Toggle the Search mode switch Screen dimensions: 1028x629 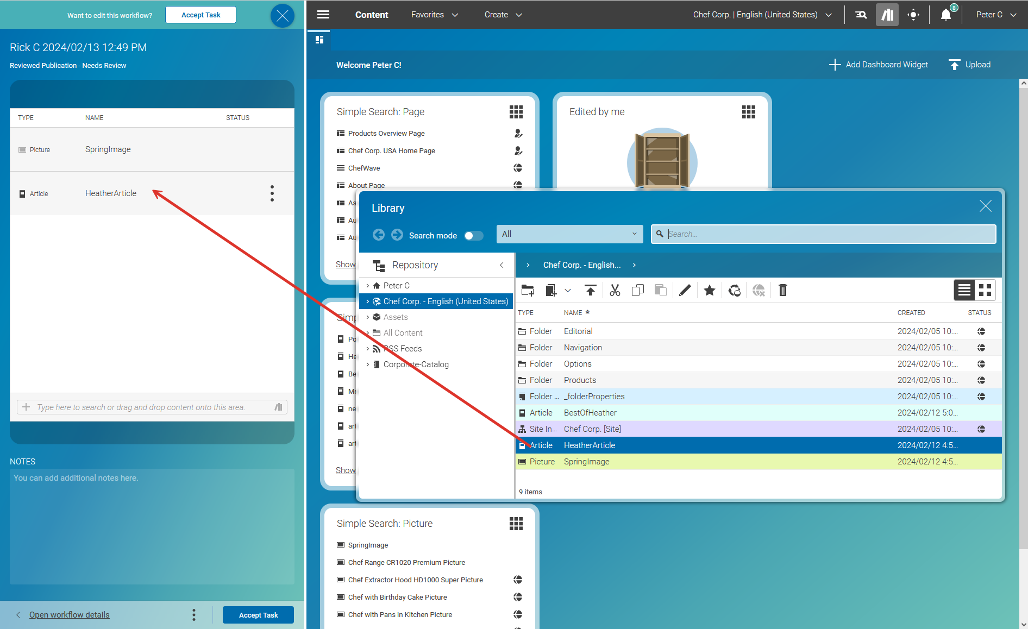[x=473, y=235]
